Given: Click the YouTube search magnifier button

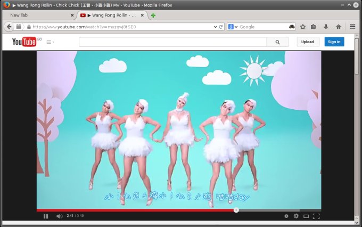Looking at the screenshot, I should pos(277,42).
